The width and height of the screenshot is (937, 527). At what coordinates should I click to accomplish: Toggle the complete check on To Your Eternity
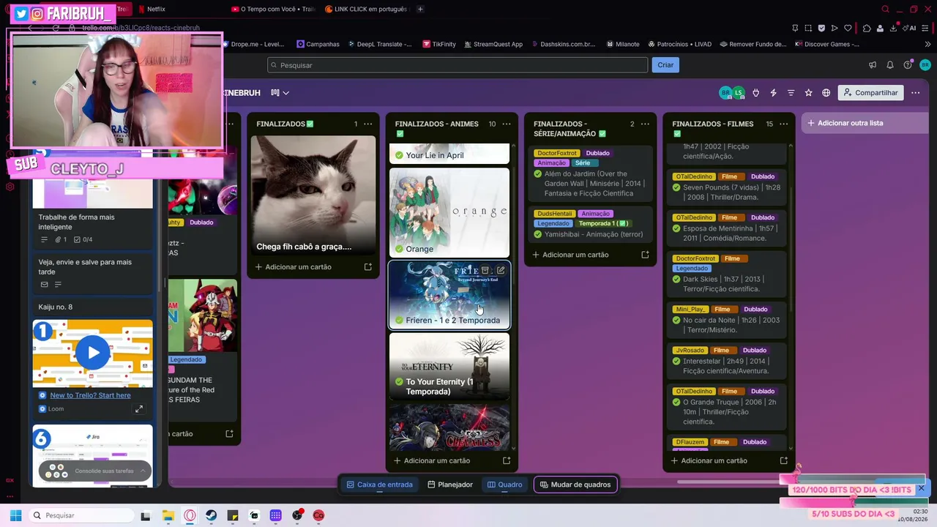[x=399, y=381]
